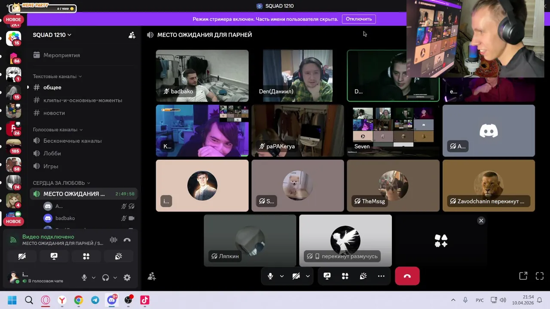
Task: Open Мероприятия events section
Action: (57, 55)
